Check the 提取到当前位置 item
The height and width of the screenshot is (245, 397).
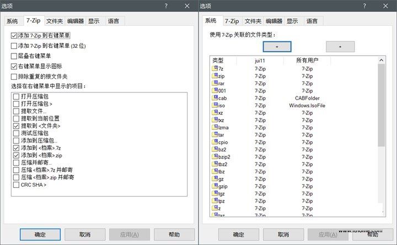coord(16,118)
